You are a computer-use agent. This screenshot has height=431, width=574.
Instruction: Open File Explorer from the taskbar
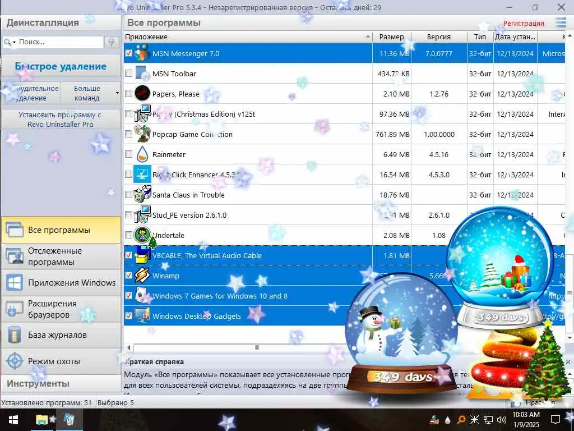tap(42, 420)
